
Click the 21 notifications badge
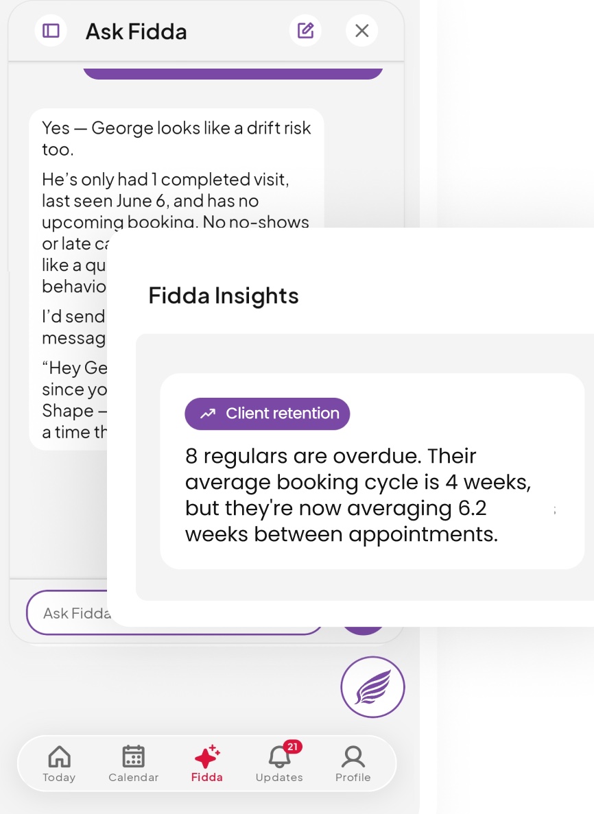click(293, 747)
